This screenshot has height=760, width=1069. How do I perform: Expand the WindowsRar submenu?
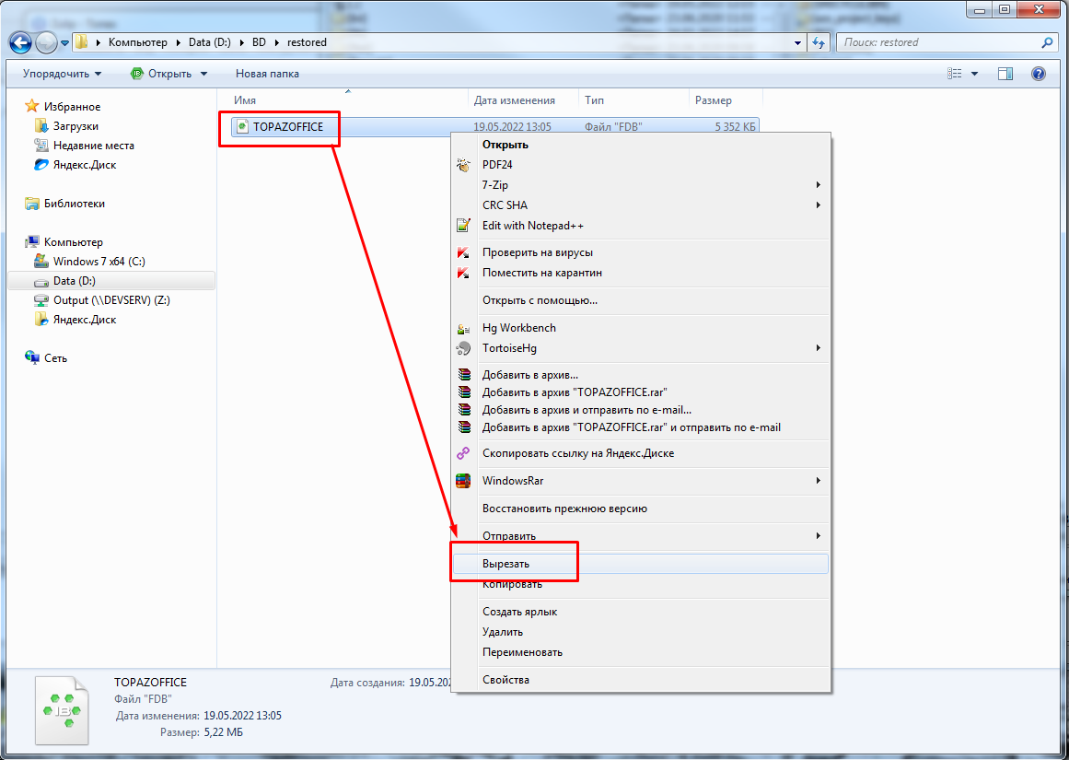coord(641,480)
